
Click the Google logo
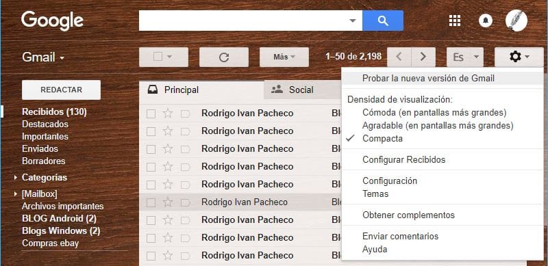pos(53,21)
